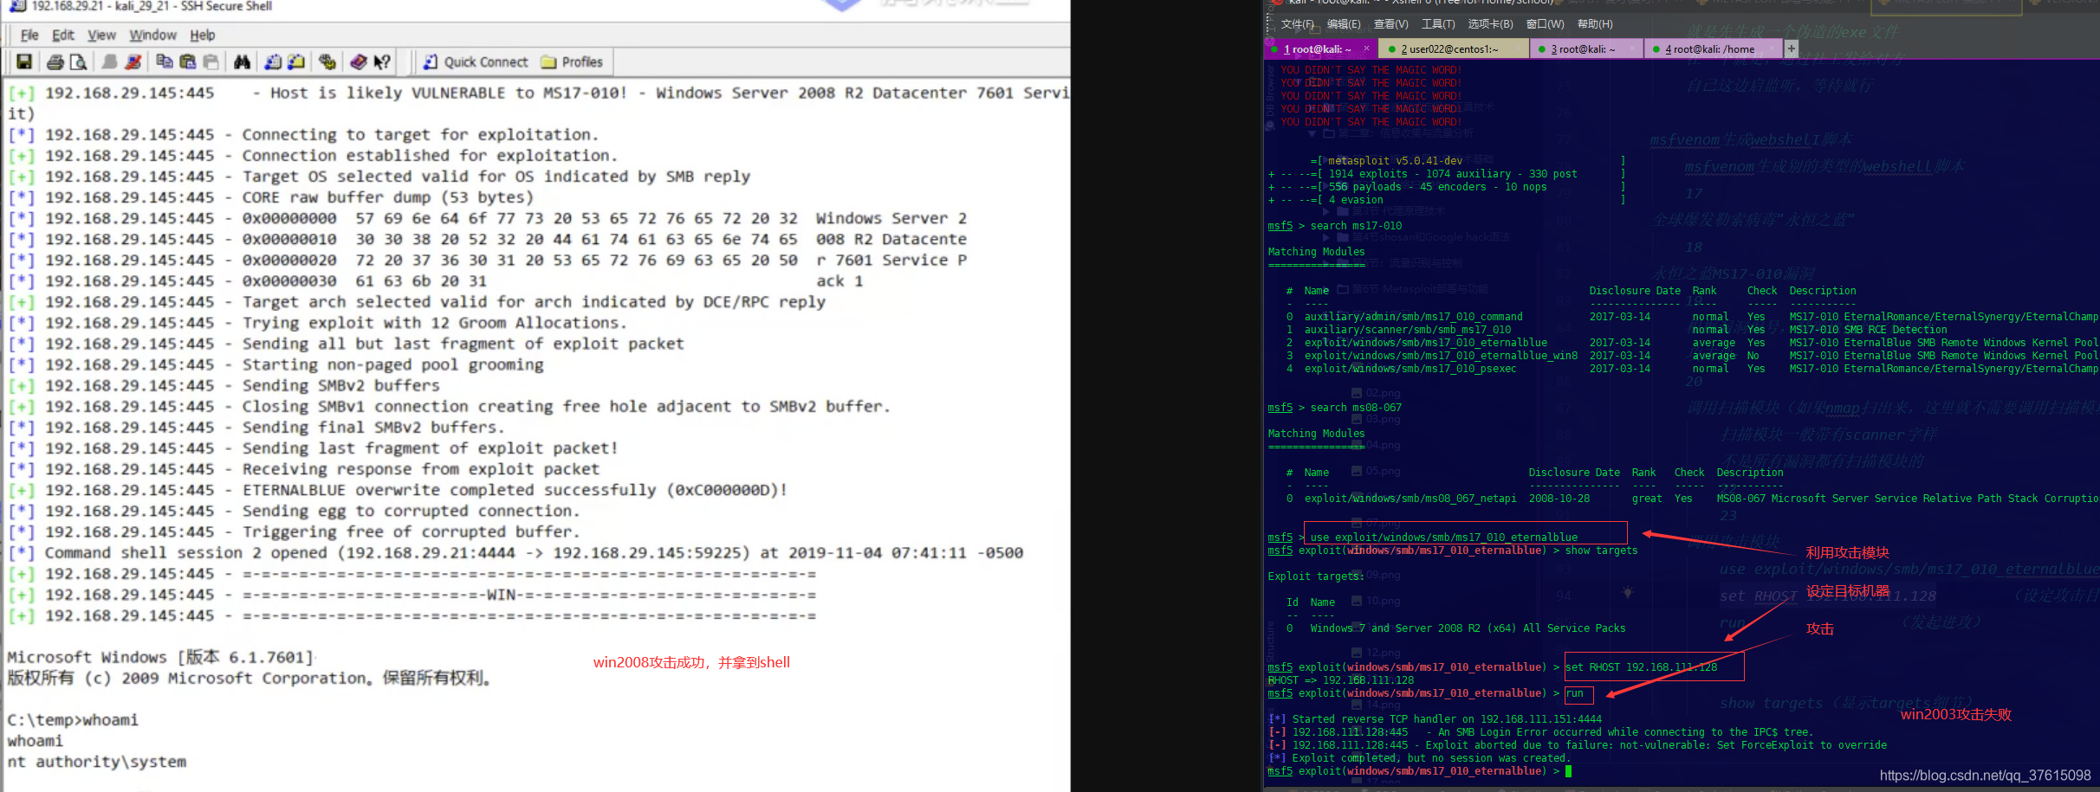Open the 文件(F) menu in Xshell

(x=1297, y=24)
